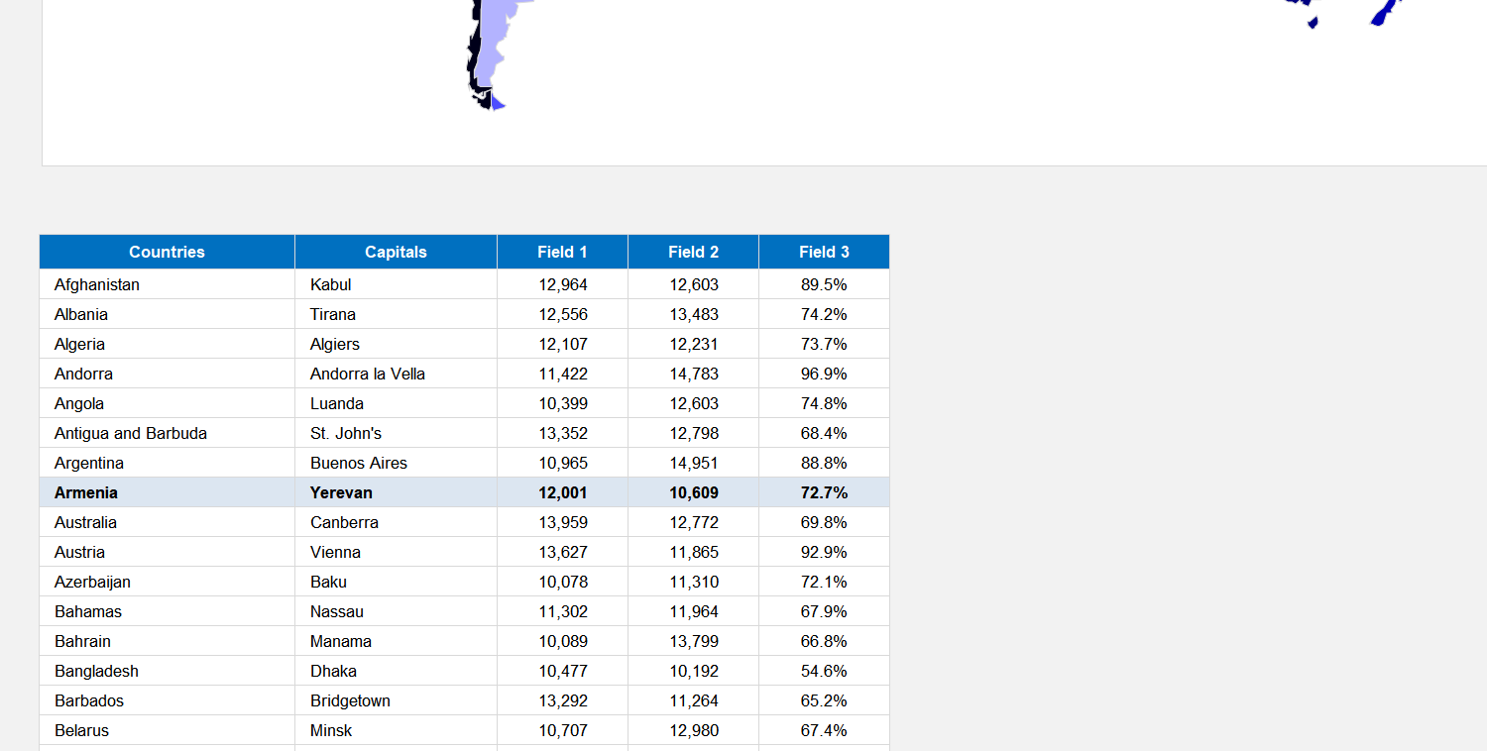
Task: Click Argentina's Field 2 value 14,951
Action: coord(693,463)
